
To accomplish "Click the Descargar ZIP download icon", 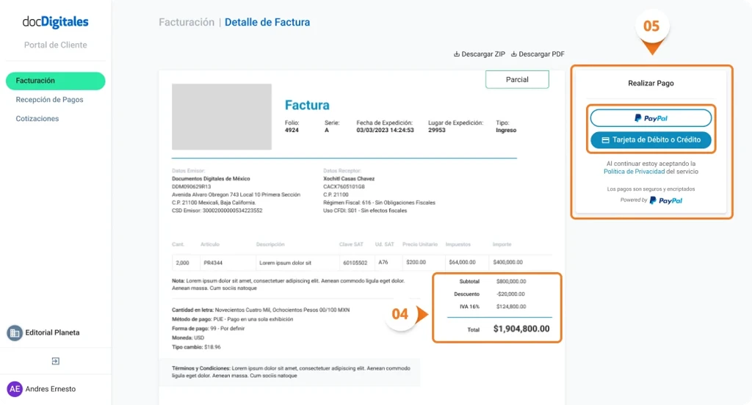I will click(457, 54).
